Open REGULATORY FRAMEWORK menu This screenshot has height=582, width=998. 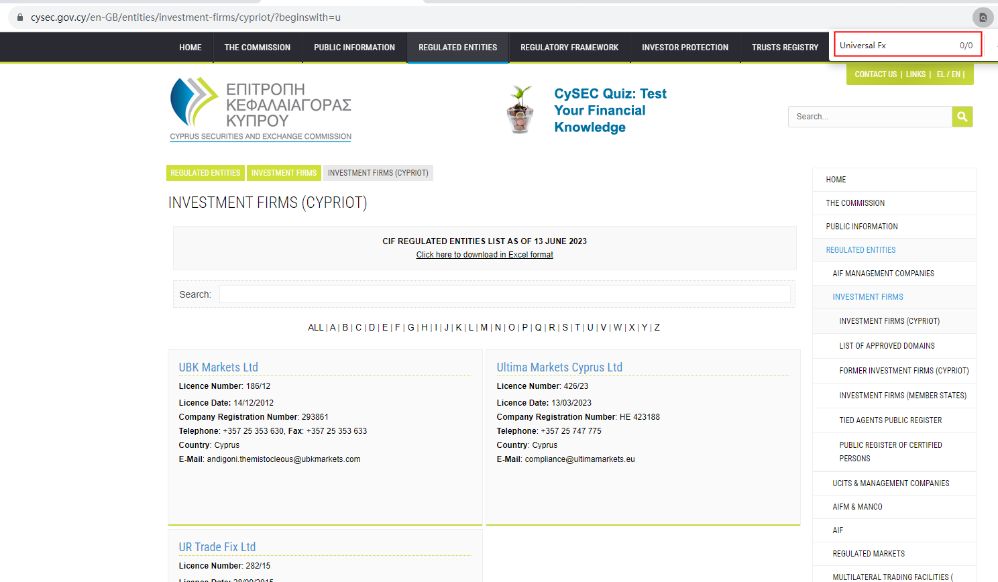pyautogui.click(x=569, y=48)
